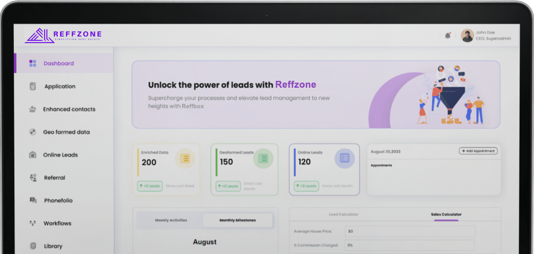Open the notifications bell icon

click(447, 36)
